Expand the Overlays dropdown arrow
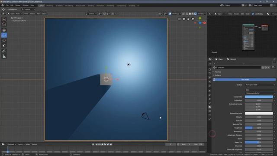The image size is (277, 156). tap(180, 14)
